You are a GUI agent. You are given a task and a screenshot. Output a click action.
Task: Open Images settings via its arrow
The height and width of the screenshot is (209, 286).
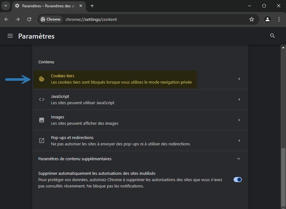click(x=239, y=120)
